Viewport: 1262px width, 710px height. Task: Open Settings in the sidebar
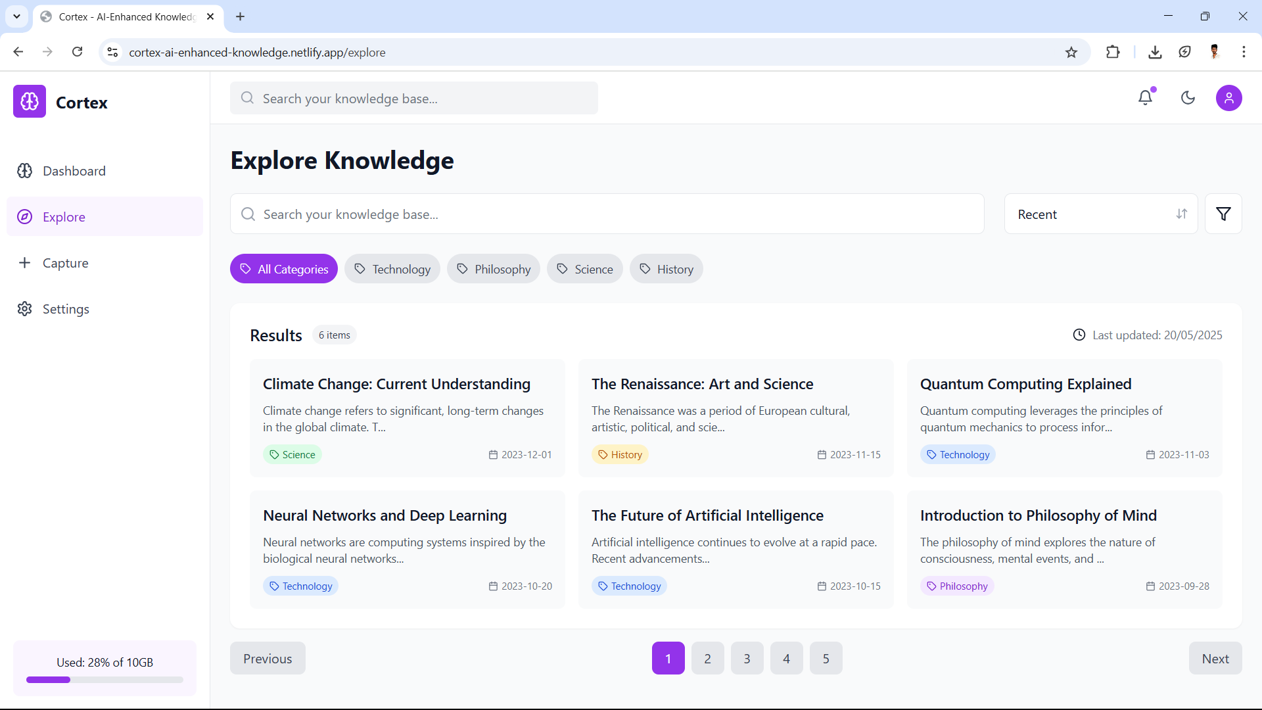point(66,309)
